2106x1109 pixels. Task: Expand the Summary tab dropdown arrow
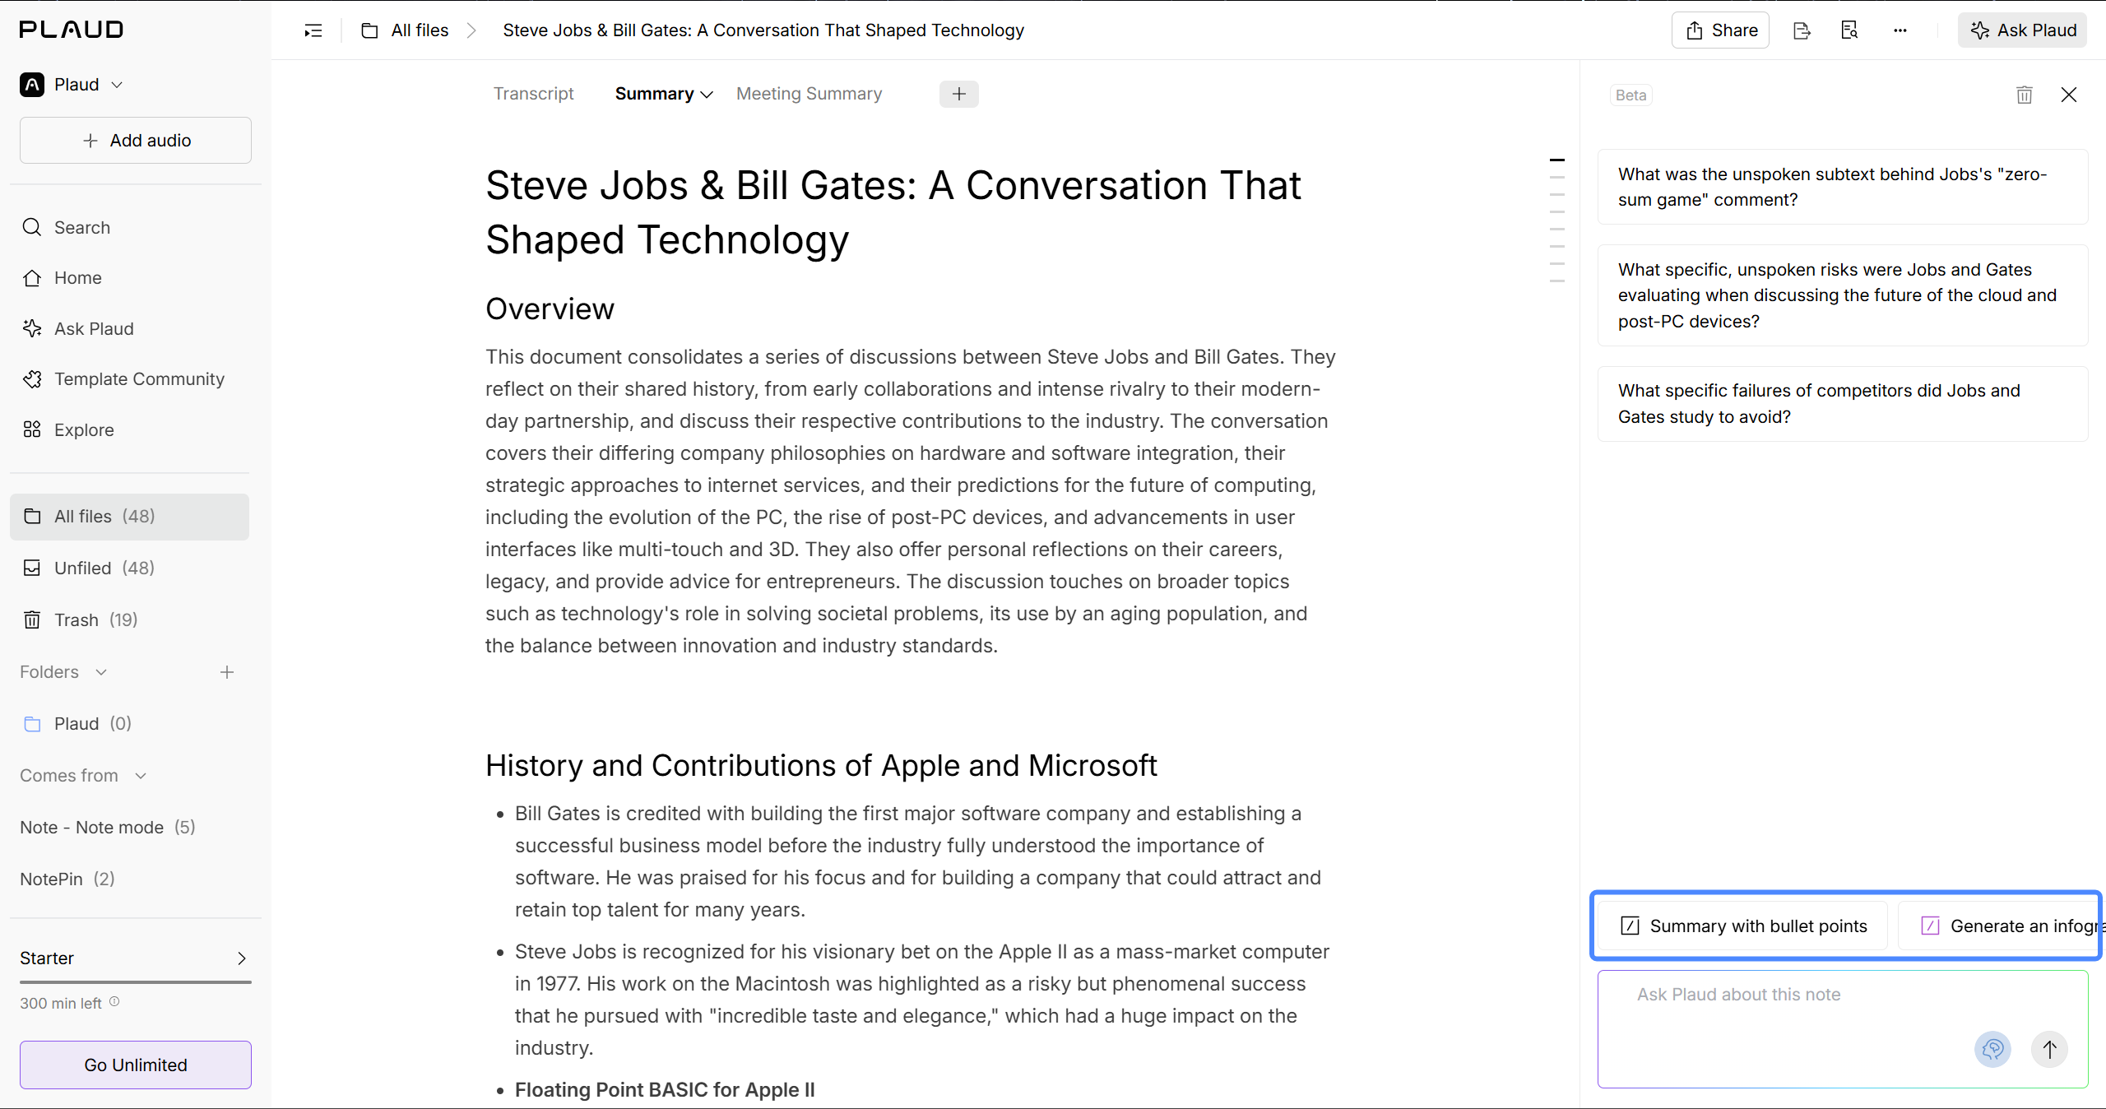[x=707, y=95]
